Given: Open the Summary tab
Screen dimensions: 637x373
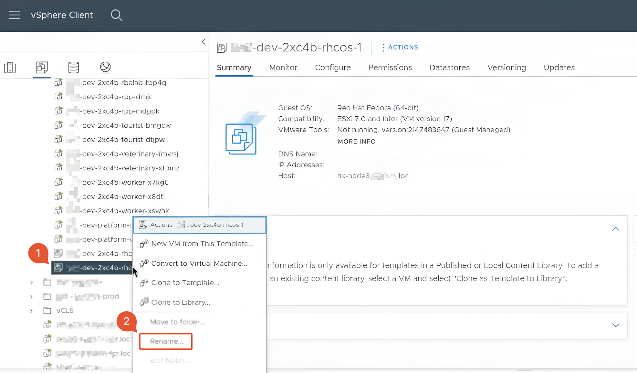Looking at the screenshot, I should (234, 68).
